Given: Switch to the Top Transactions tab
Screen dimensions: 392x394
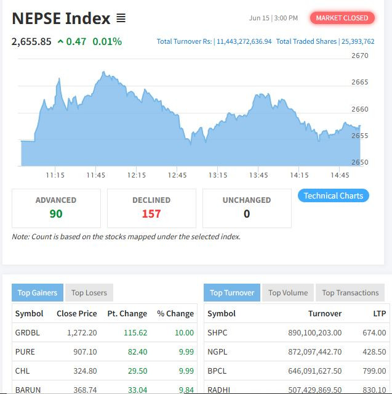Looking at the screenshot, I should point(350,293).
